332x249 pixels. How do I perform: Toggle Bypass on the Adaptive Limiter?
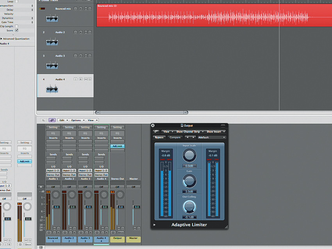(159, 137)
